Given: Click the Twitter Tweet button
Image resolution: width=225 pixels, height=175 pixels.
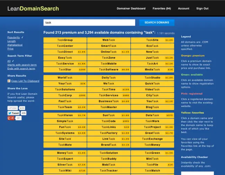Looking at the screenshot, I should coord(14,113).
